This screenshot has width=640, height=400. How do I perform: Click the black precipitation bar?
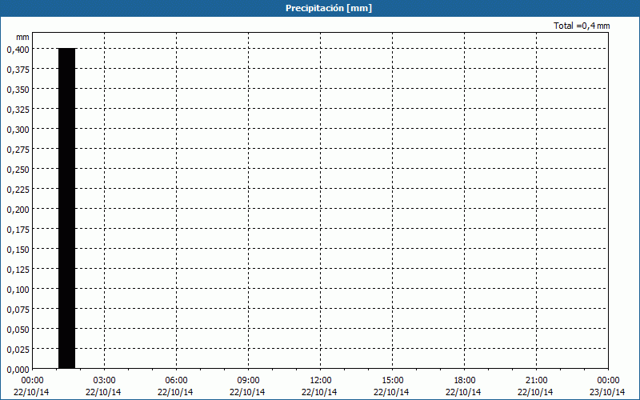coord(67,208)
